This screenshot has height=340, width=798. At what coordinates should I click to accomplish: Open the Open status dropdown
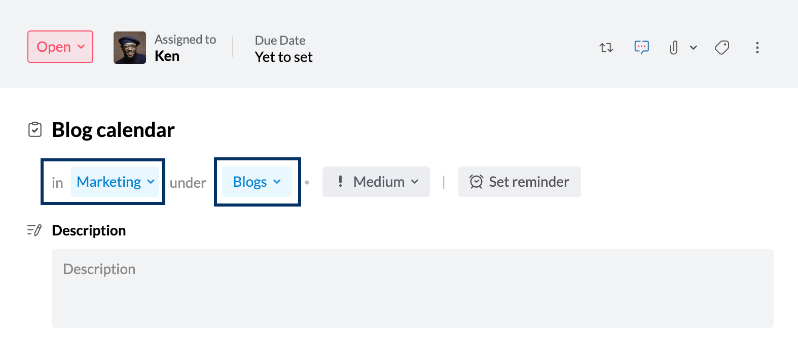point(60,47)
